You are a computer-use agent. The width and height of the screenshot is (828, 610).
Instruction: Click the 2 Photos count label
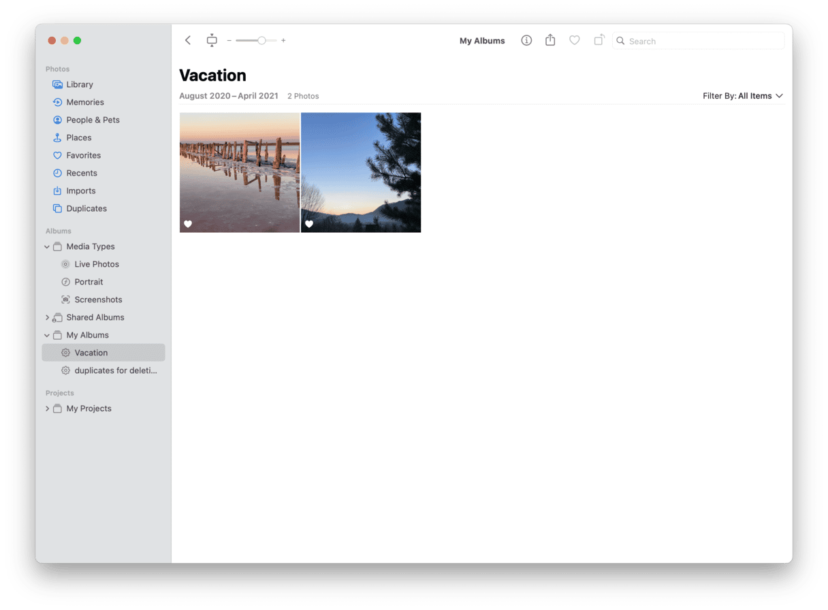303,96
